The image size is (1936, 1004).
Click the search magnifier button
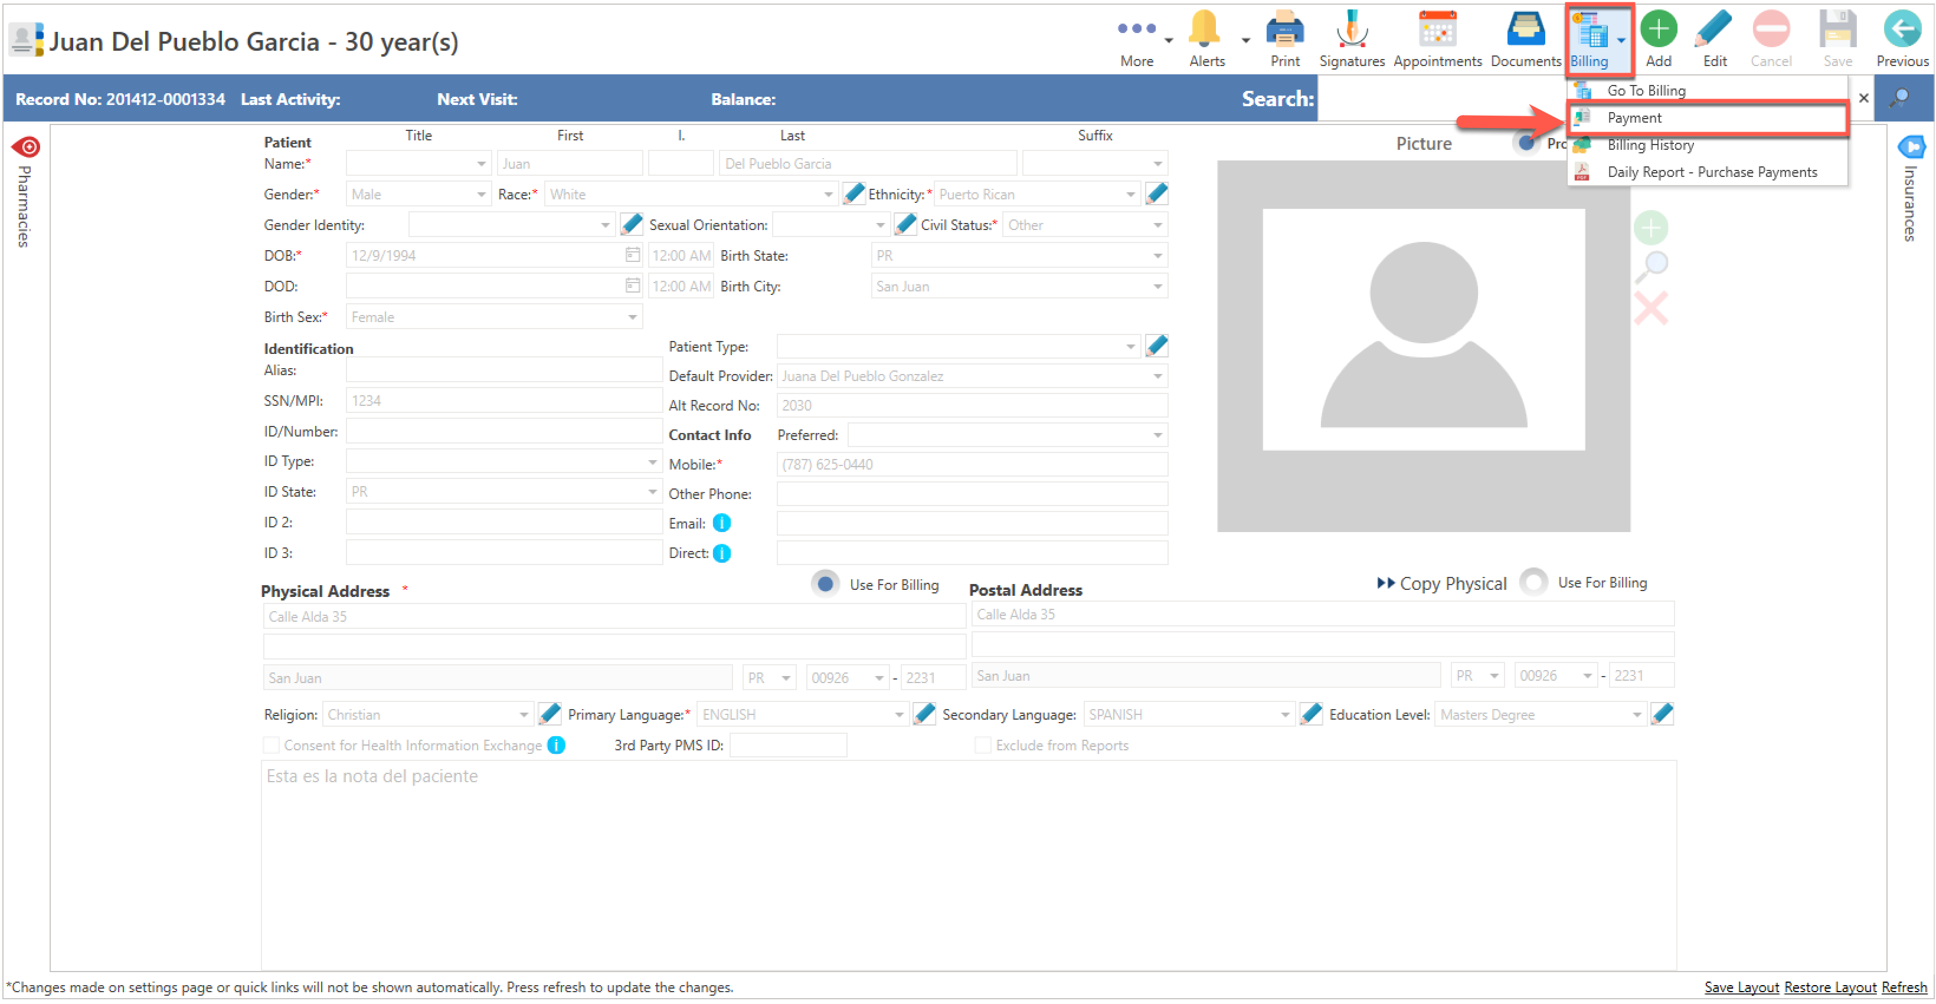coord(1900,97)
